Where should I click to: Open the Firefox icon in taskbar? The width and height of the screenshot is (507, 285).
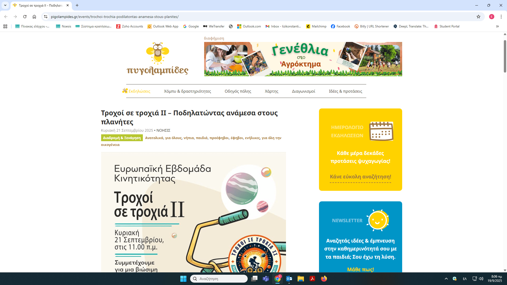pos(324,279)
